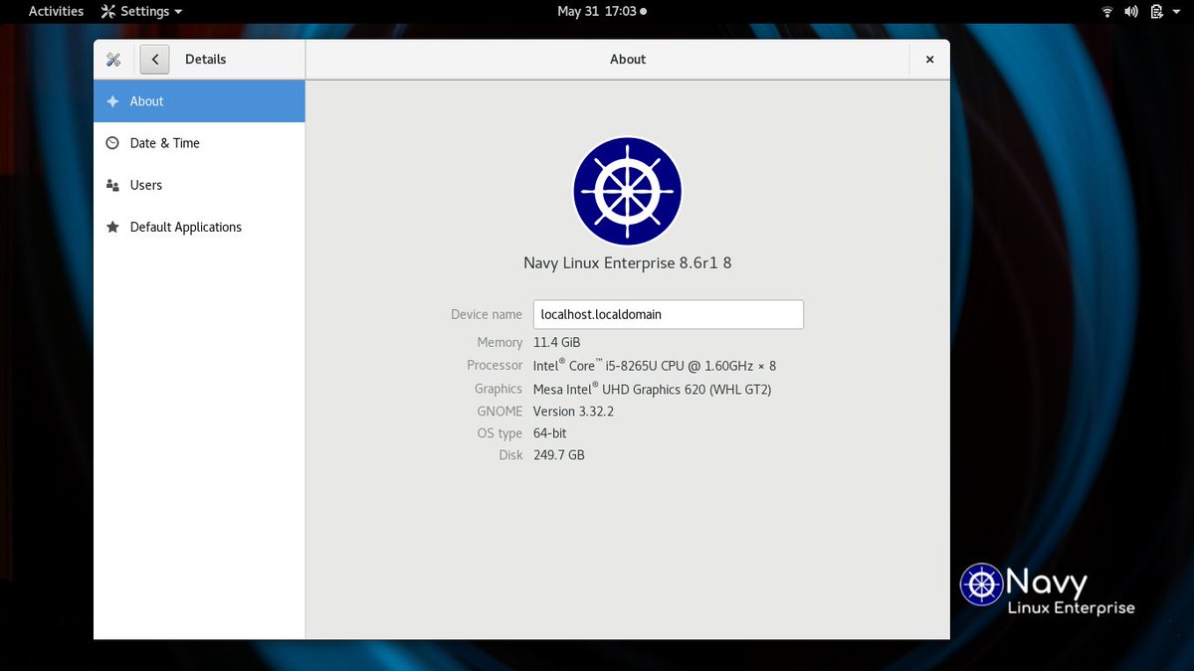Screen dimensions: 1194x671
Task: Click the Graphics value 'Mesa Intel UHD Graphics 620'
Action: pyautogui.click(x=620, y=389)
